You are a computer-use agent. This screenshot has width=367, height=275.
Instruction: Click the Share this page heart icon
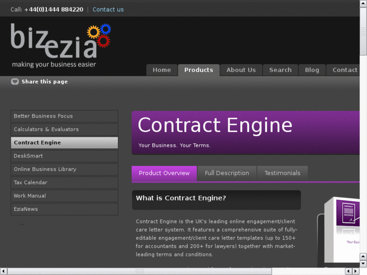[15, 82]
